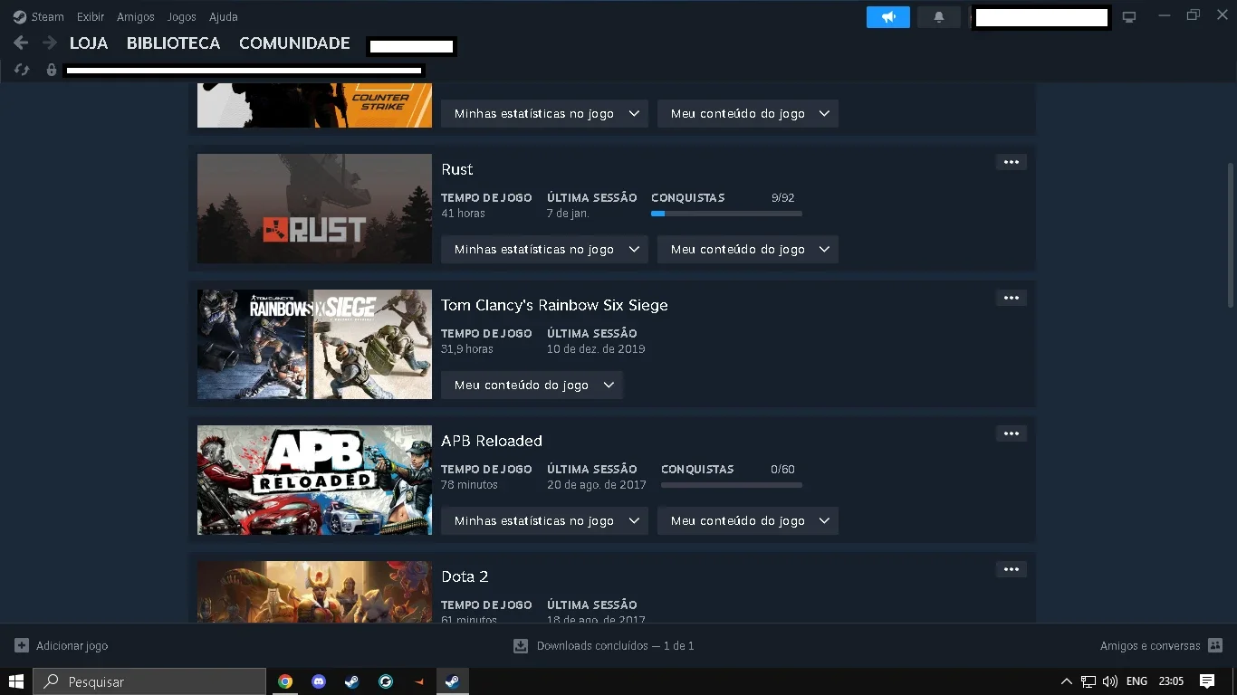The width and height of the screenshot is (1237, 695).
Task: Launch Chrome from the taskbar
Action: pyautogui.click(x=285, y=681)
